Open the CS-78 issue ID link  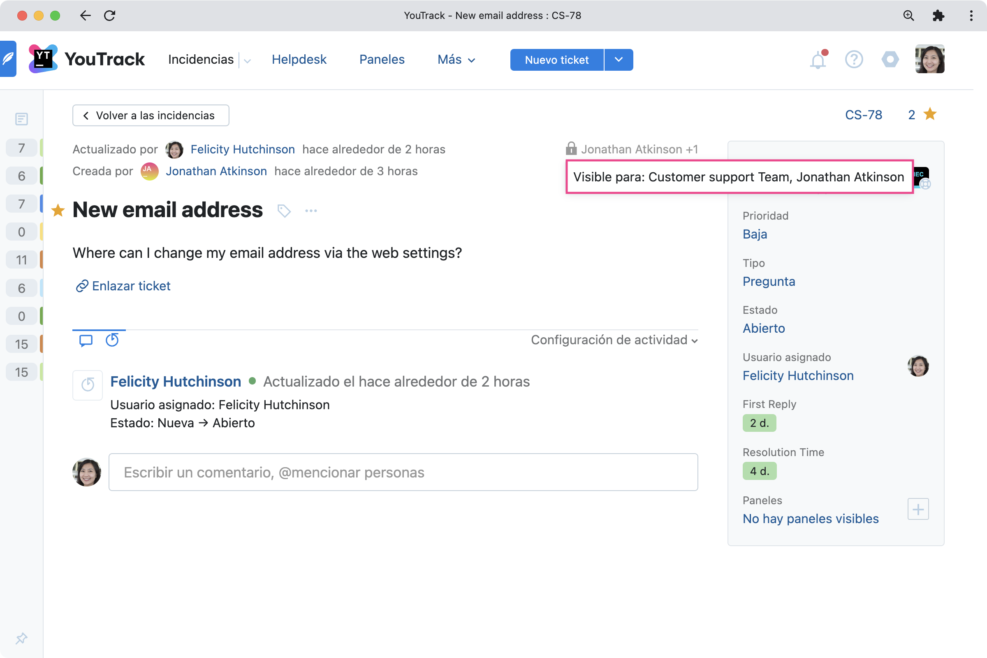click(864, 115)
